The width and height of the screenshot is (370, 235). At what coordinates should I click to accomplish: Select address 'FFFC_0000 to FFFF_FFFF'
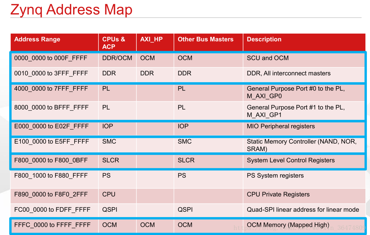[52, 225]
